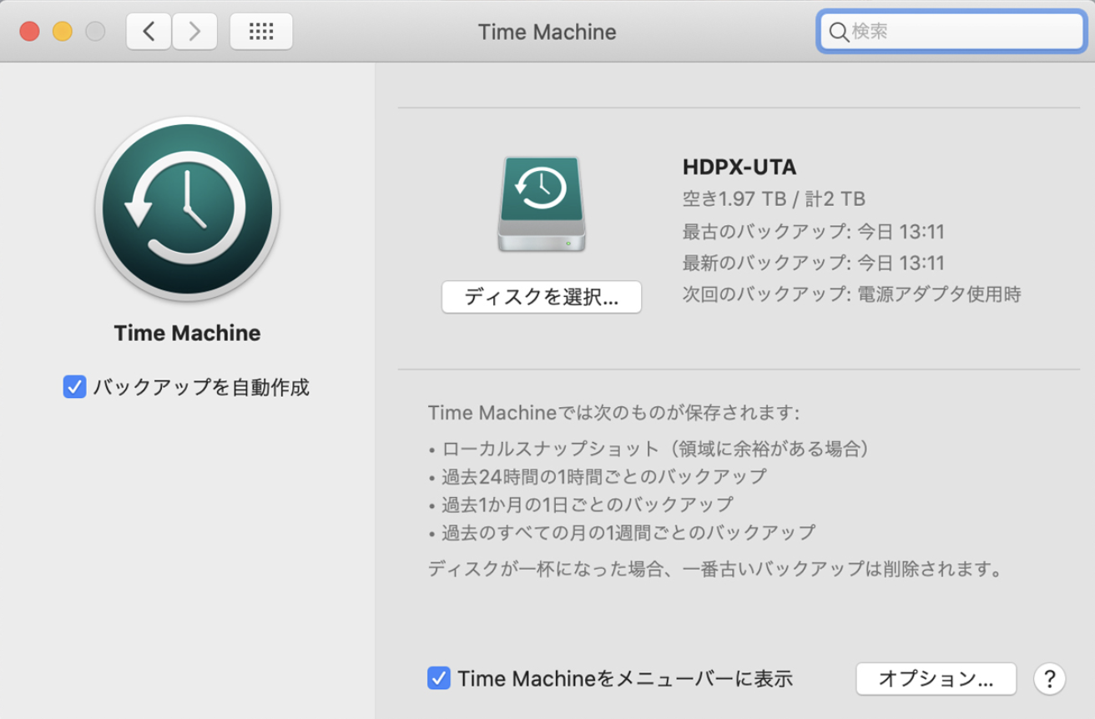Open the Show All preferences grid icon
The width and height of the screenshot is (1095, 719).
point(260,31)
